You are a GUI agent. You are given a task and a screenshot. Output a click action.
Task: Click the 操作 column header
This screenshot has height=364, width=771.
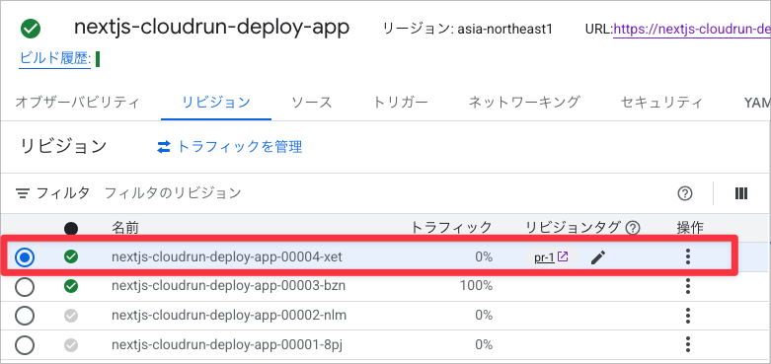pos(690,228)
